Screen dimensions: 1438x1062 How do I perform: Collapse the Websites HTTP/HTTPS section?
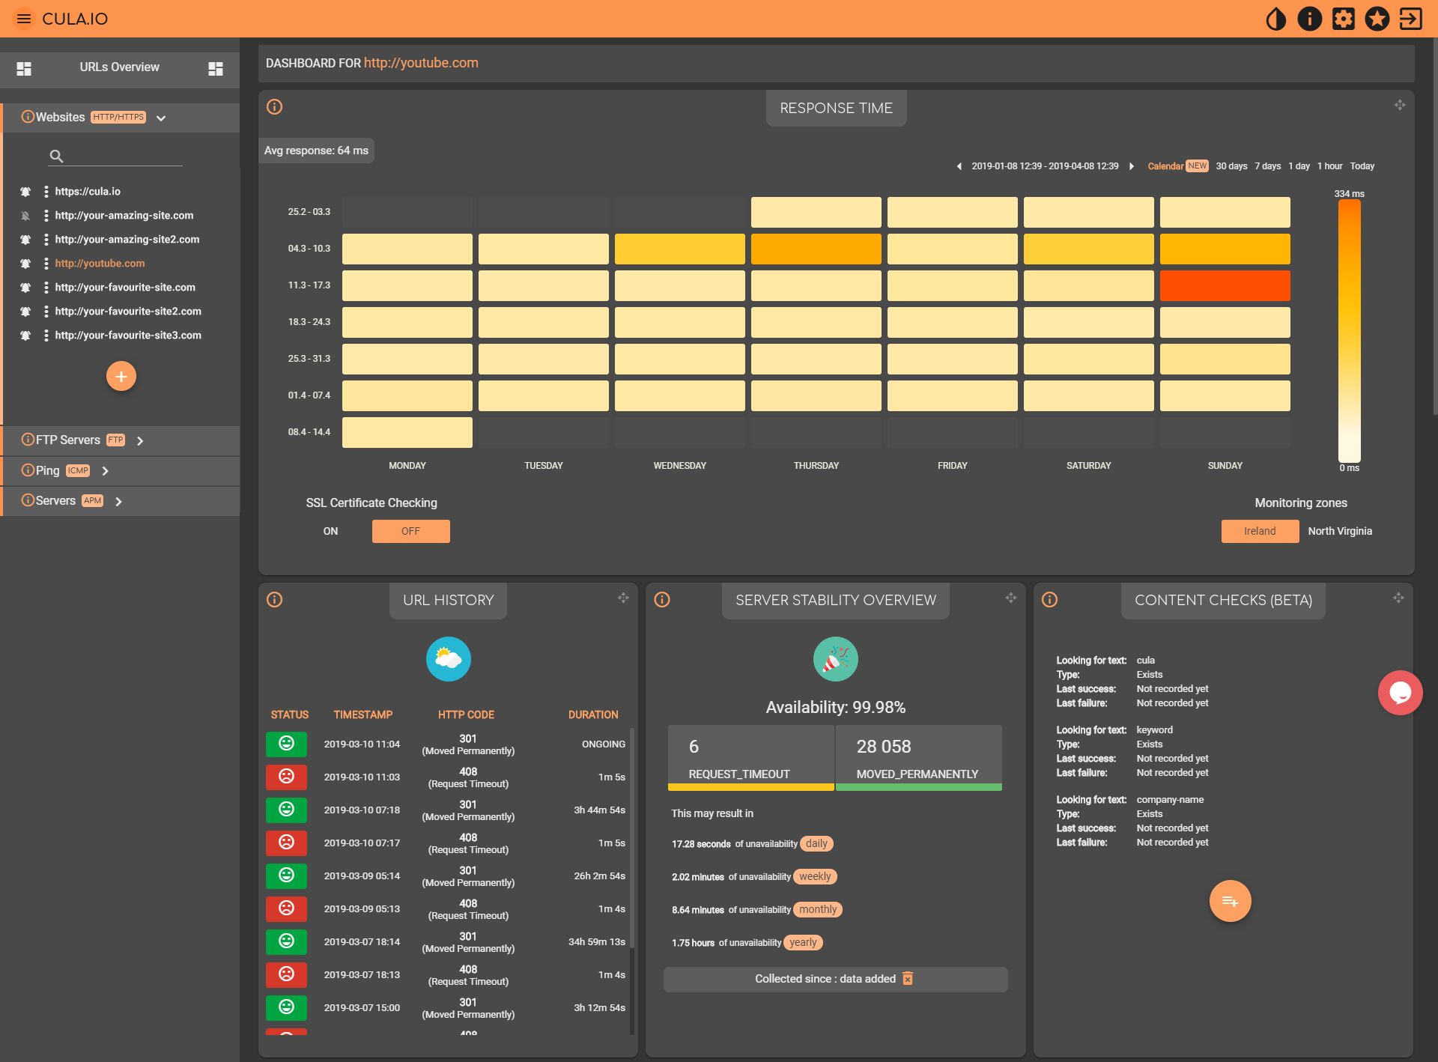[x=161, y=118]
